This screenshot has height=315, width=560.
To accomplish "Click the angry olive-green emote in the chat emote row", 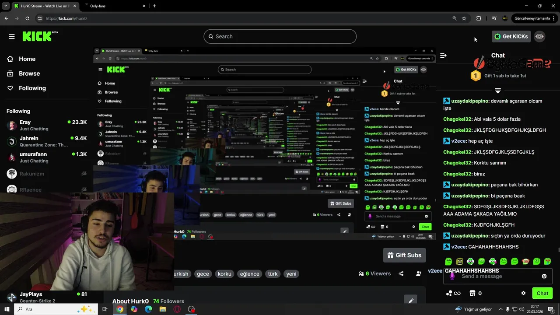I will click(x=459, y=262).
